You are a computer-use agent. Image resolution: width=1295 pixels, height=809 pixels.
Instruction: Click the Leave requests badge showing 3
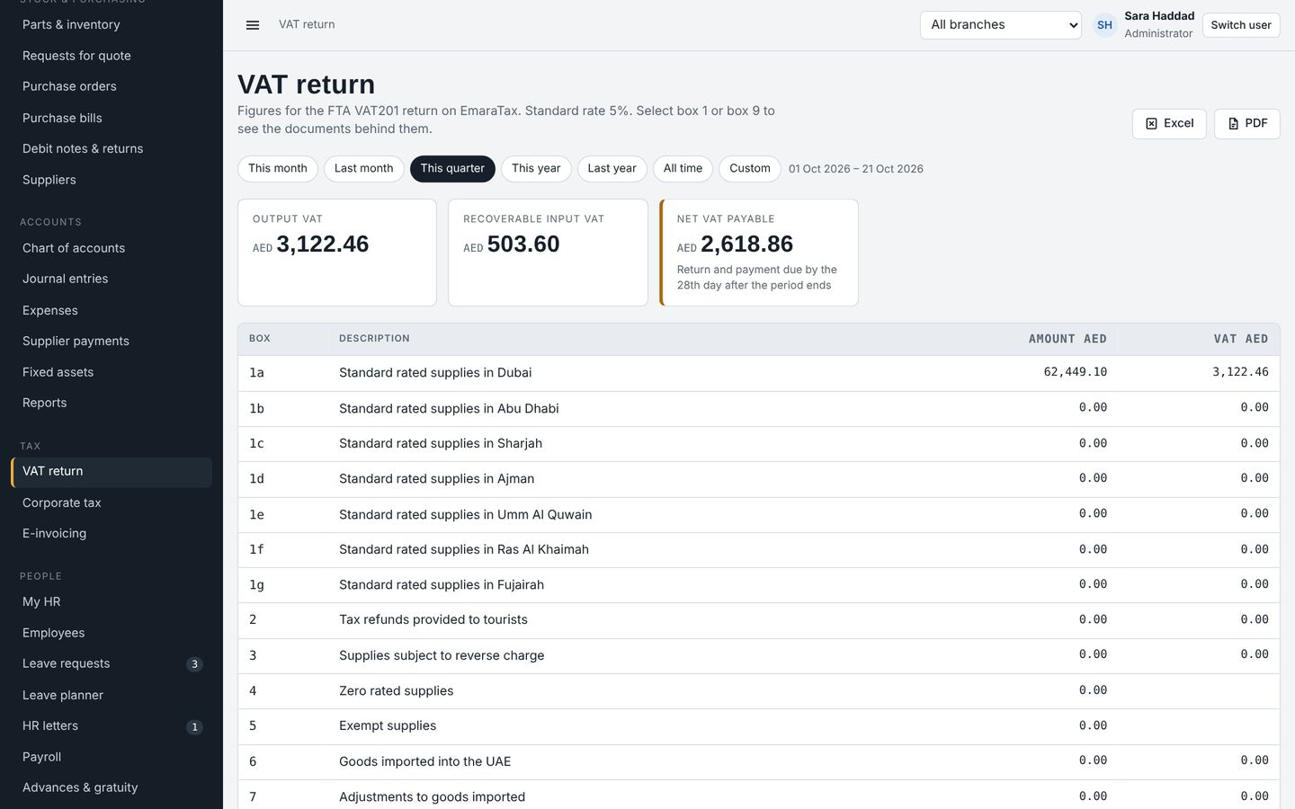click(194, 664)
